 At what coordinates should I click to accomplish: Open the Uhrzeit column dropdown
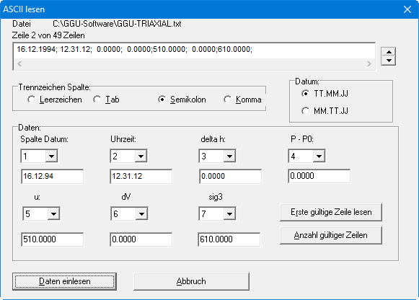click(x=141, y=156)
